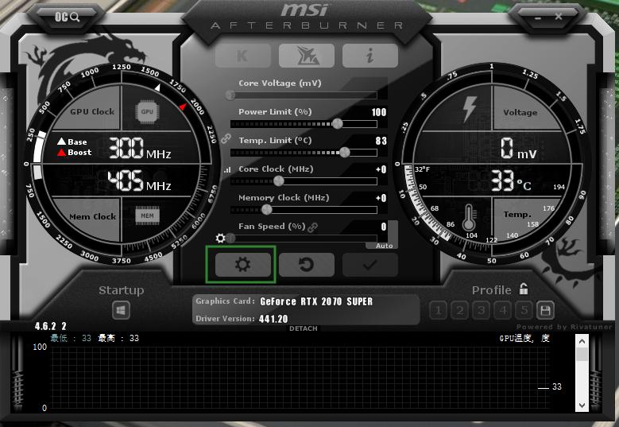Select profile slot 3

coord(481,310)
